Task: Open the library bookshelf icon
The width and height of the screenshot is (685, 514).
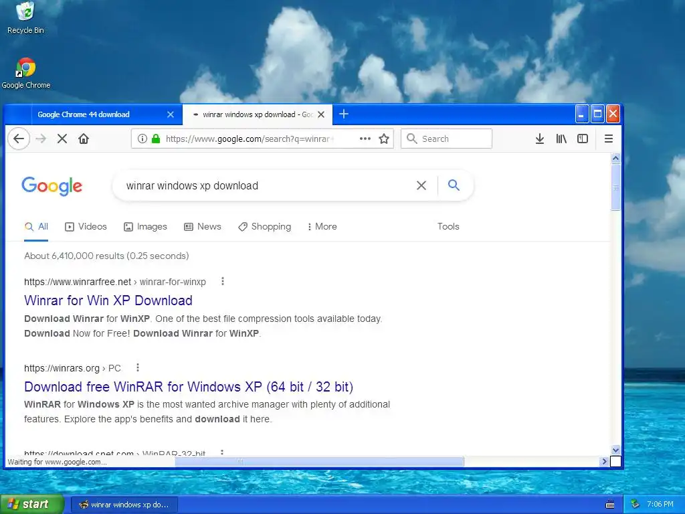Action: click(561, 139)
